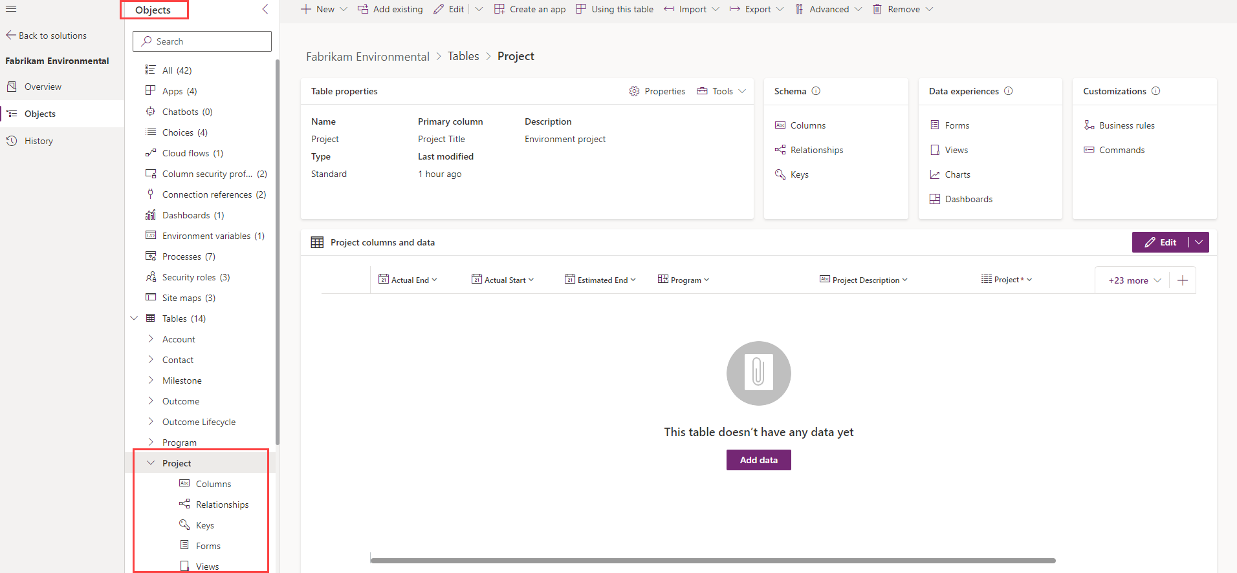The width and height of the screenshot is (1237, 573).
Task: Click the Data experiences info icon
Action: pyautogui.click(x=1008, y=91)
